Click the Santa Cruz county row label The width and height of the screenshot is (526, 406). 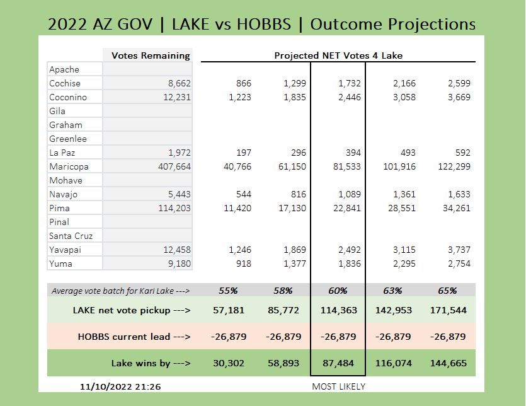click(71, 236)
